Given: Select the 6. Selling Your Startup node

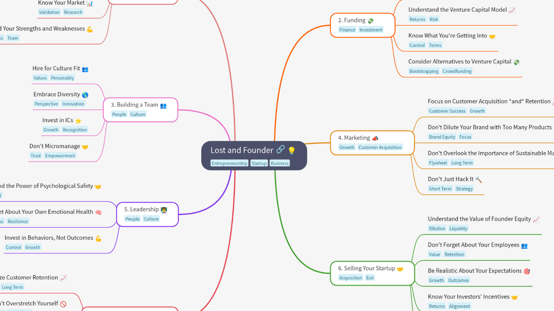Looking at the screenshot, I should pyautogui.click(x=372, y=273).
